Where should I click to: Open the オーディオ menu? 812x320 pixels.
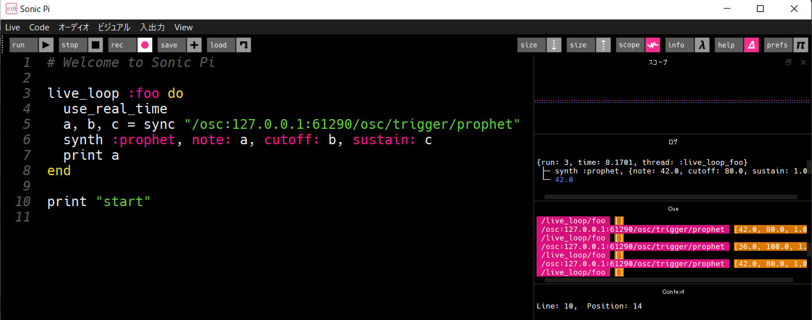[x=73, y=27]
